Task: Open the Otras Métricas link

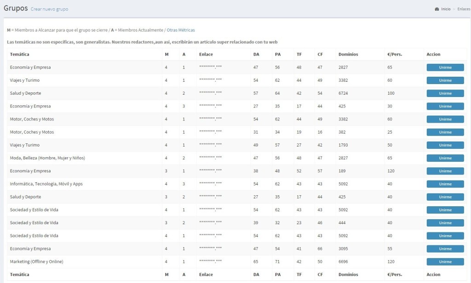Action: (x=180, y=30)
